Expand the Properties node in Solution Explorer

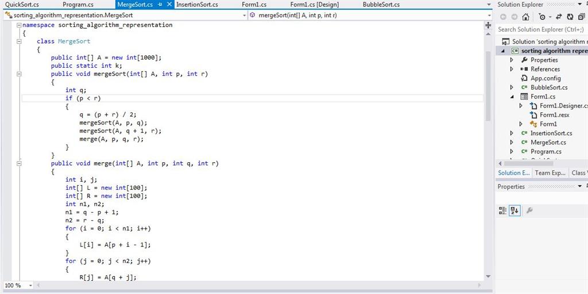tap(512, 60)
